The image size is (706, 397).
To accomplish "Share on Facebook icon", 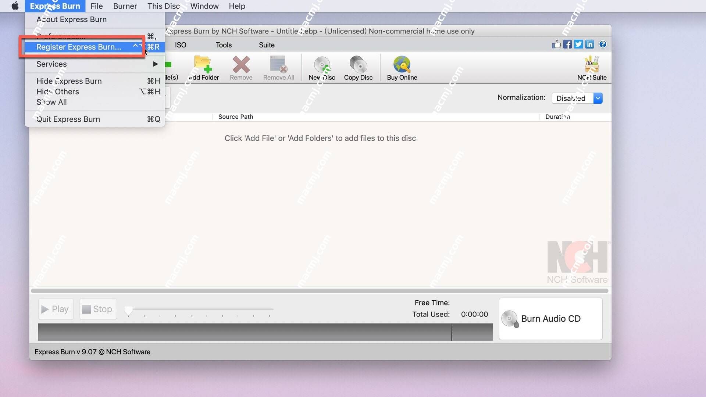I will (x=567, y=44).
